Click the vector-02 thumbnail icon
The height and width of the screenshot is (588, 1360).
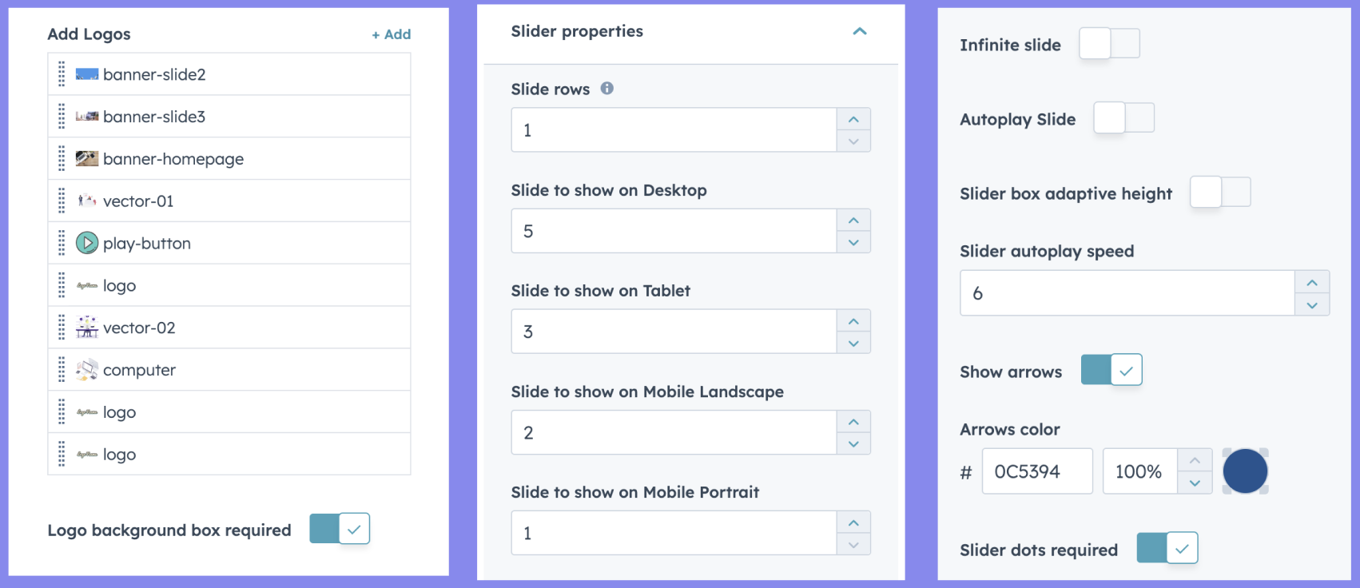click(x=87, y=328)
